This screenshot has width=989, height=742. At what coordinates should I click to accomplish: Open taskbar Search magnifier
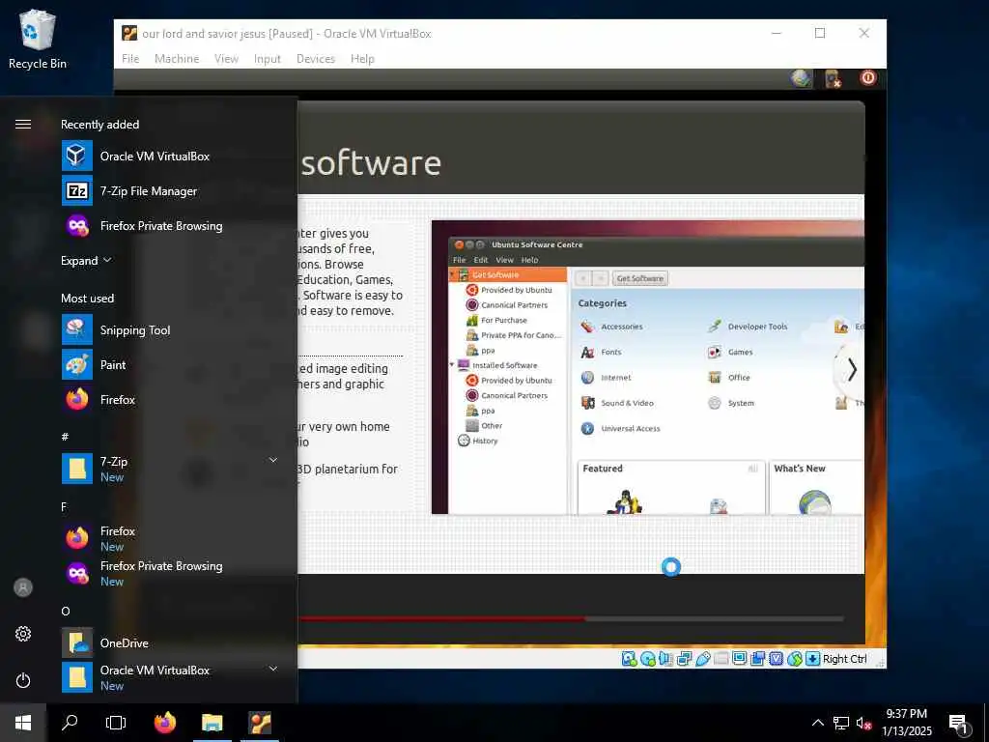(70, 723)
